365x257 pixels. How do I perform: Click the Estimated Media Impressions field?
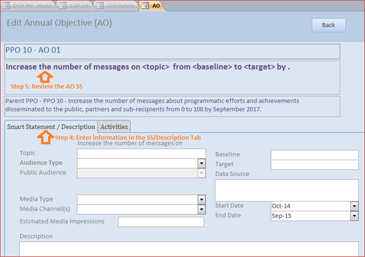[161, 222]
